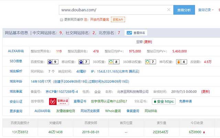Clear the URL field with the X icon
This screenshot has width=220, height=138.
pyautogui.click(x=169, y=10)
